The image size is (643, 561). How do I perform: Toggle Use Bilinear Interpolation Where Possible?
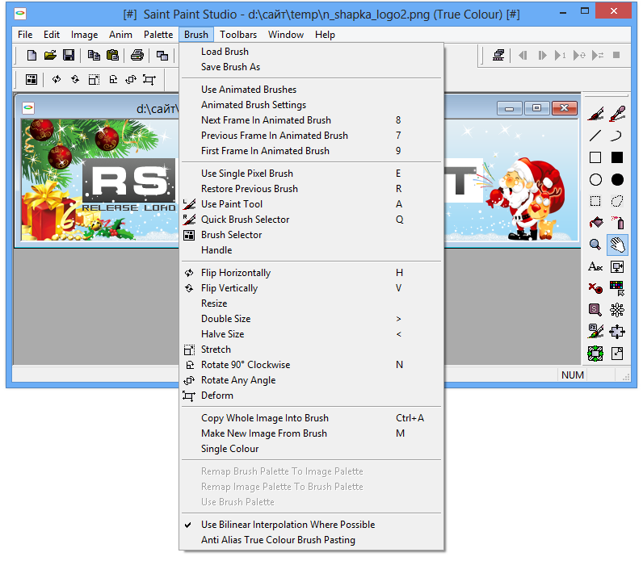tap(311, 525)
